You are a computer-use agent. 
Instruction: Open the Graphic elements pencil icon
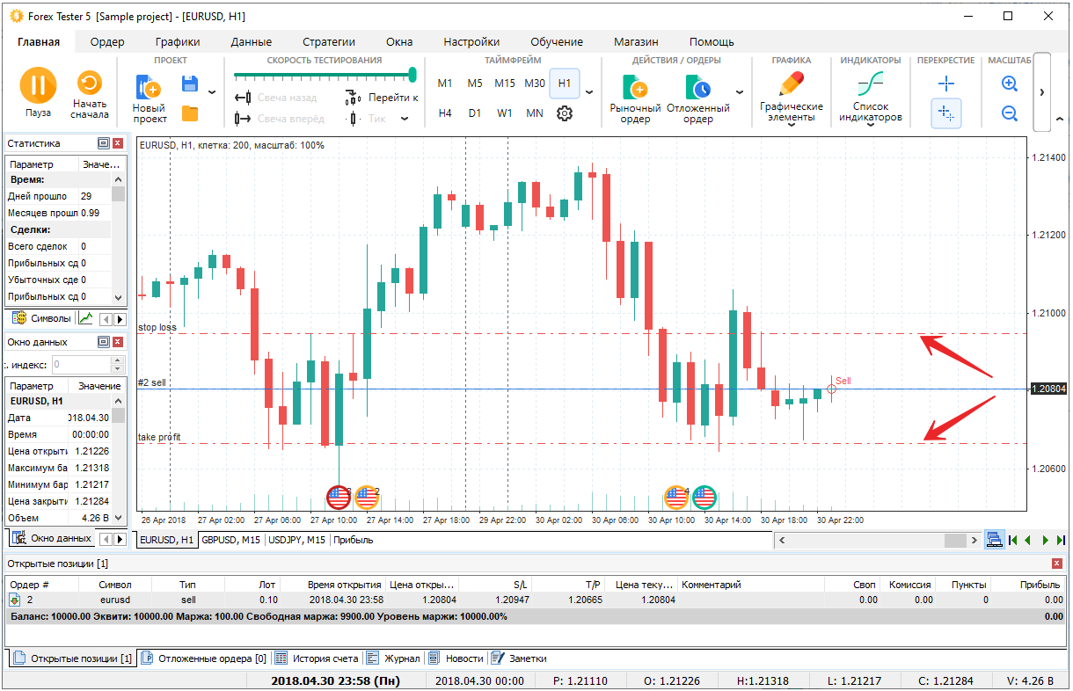[791, 85]
